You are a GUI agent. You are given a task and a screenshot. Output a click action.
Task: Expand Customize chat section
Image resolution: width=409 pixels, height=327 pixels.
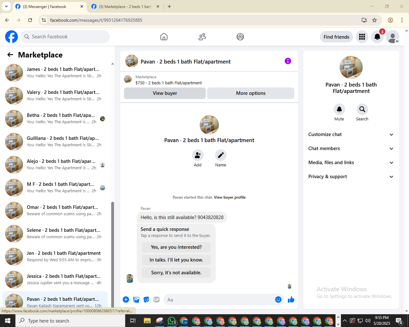pyautogui.click(x=351, y=134)
